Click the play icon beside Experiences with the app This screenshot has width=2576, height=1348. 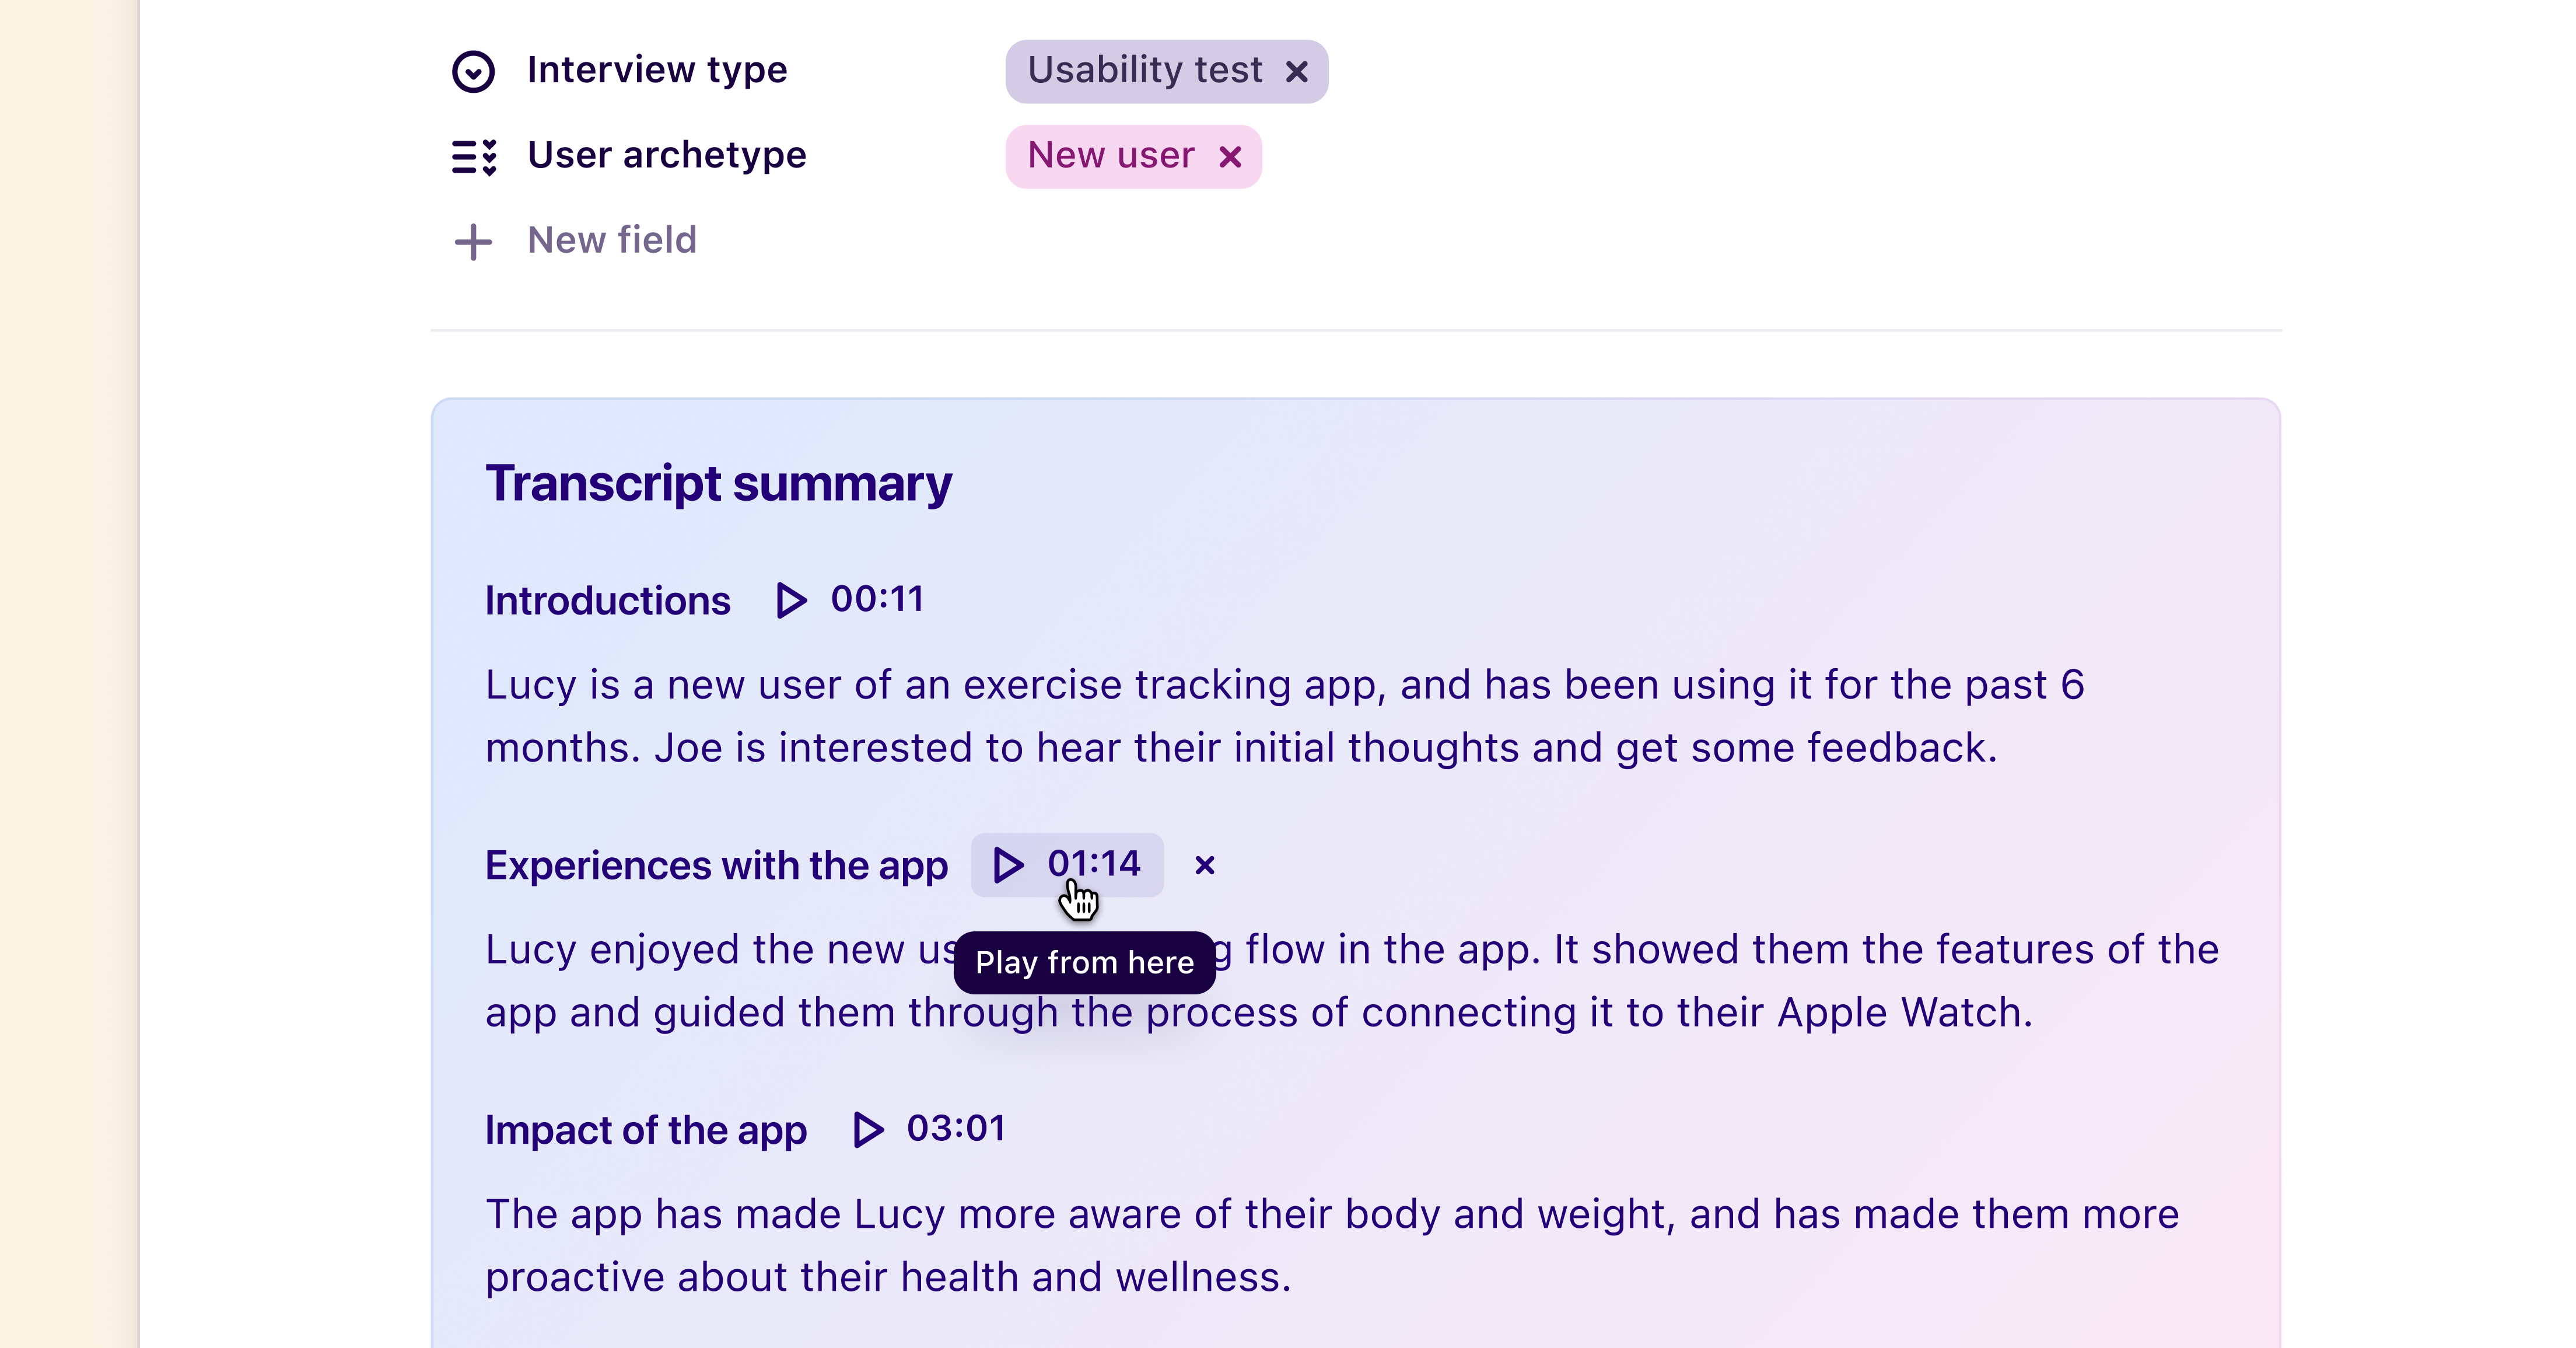1008,865
